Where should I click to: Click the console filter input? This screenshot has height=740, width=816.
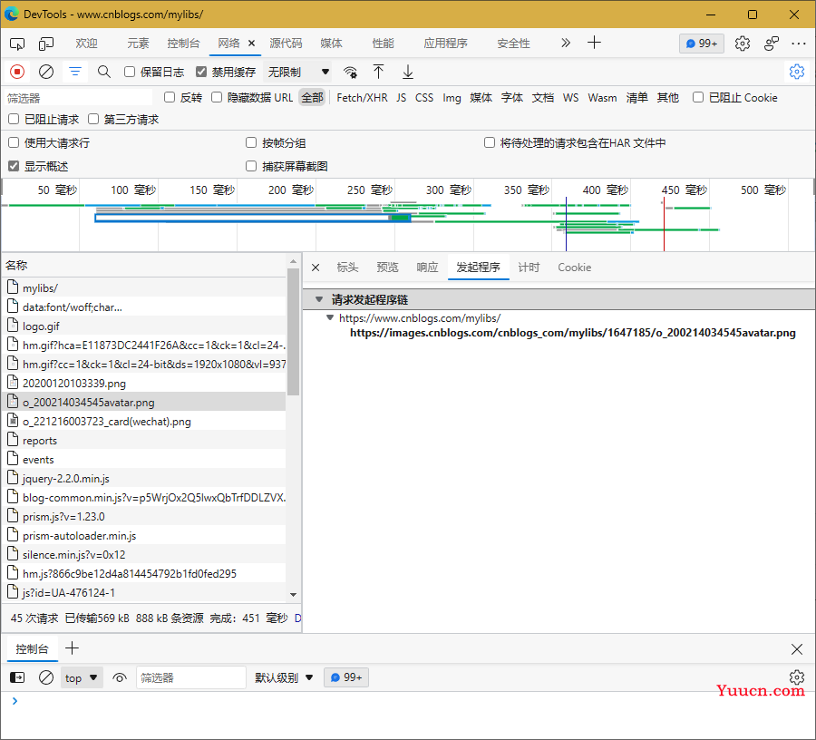pos(191,677)
